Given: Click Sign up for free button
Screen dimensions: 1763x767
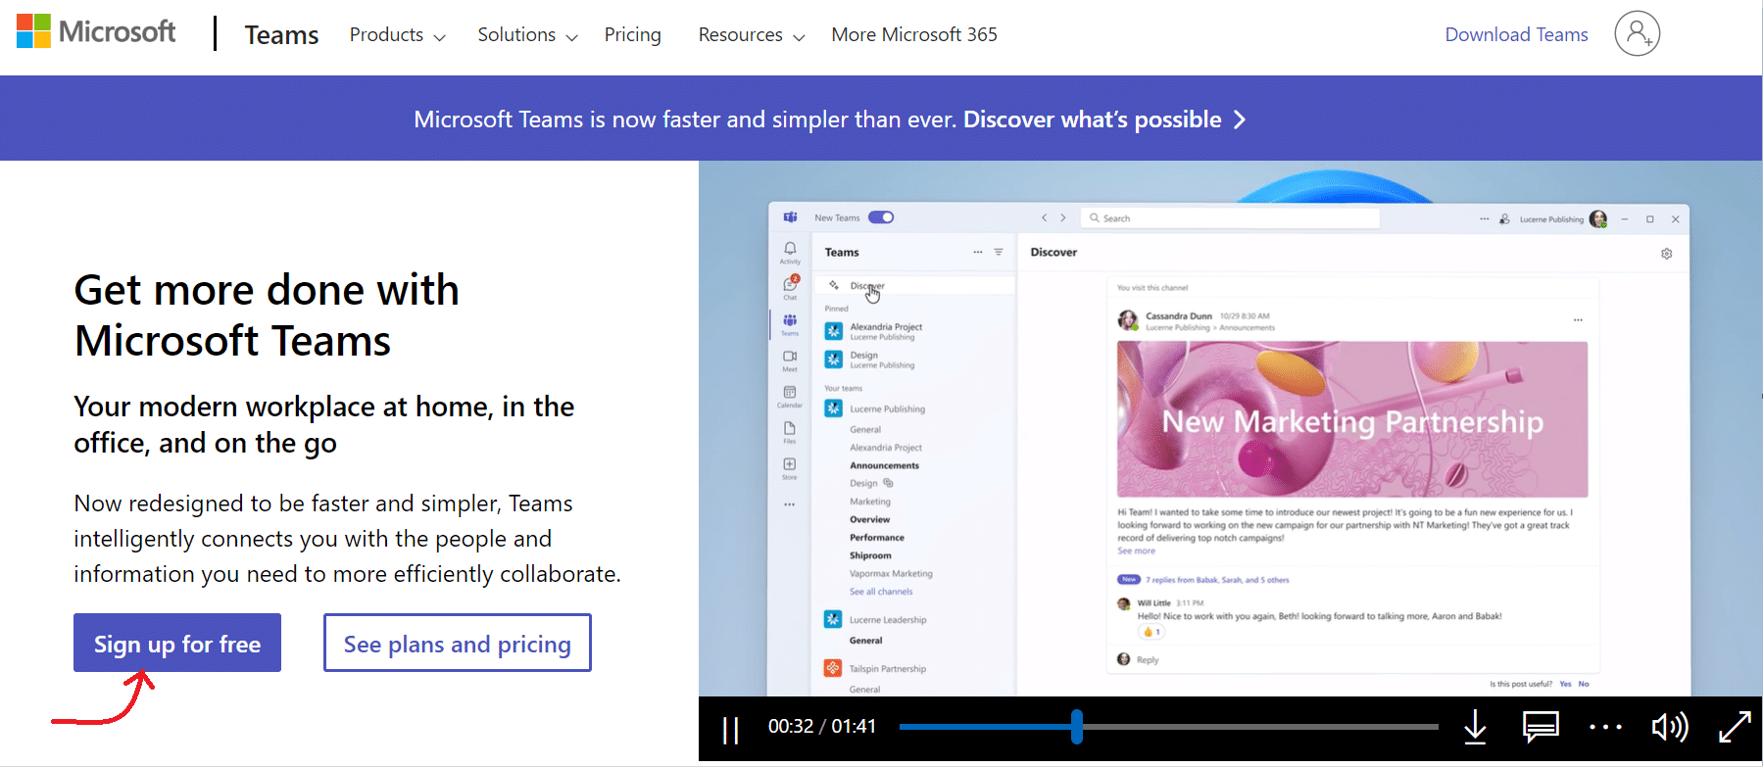Looking at the screenshot, I should pos(177,643).
